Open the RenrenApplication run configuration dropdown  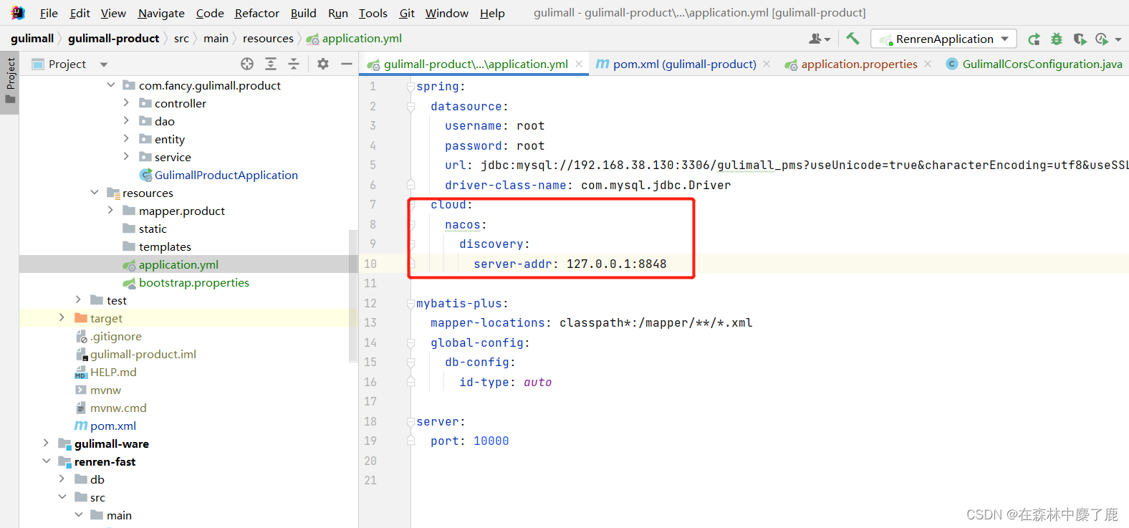[943, 39]
